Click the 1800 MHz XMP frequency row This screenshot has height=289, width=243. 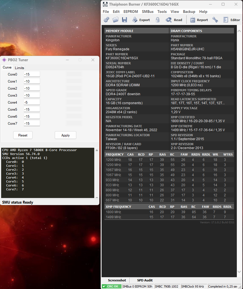169,212
